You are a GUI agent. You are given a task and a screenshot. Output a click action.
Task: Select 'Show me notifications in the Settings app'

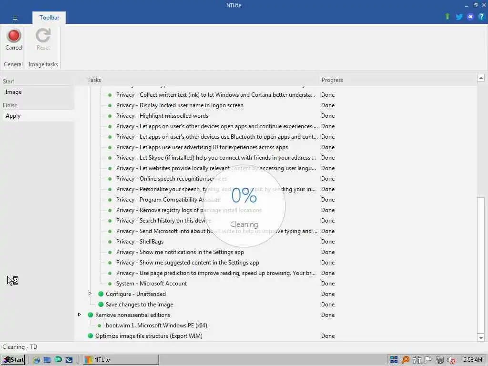click(180, 252)
